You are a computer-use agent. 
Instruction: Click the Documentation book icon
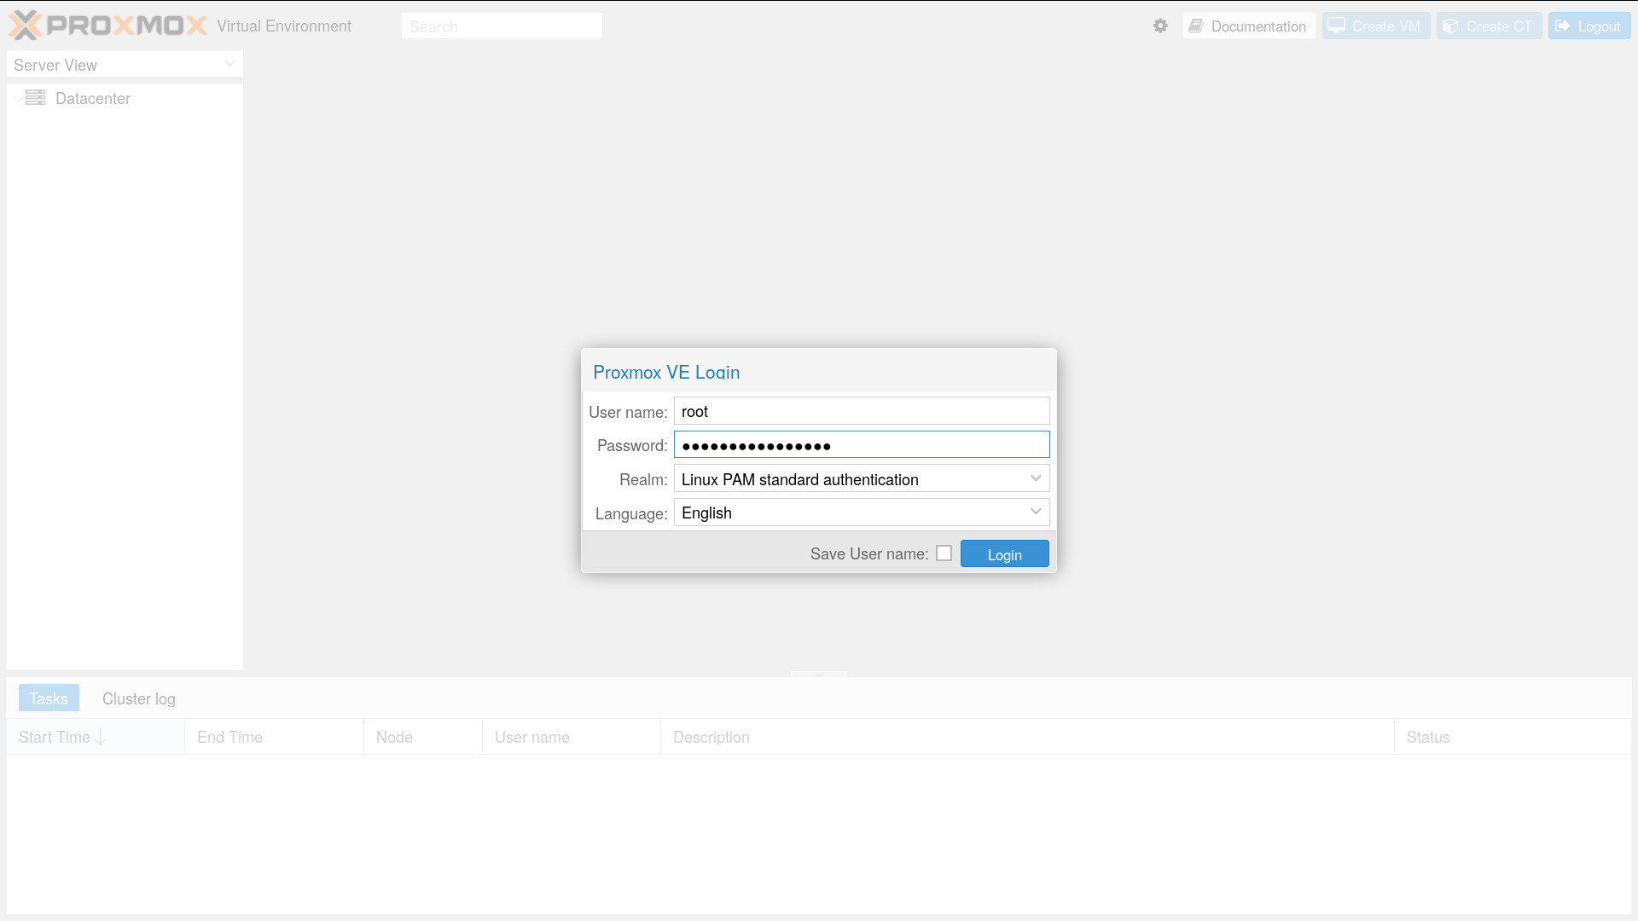[1196, 26]
